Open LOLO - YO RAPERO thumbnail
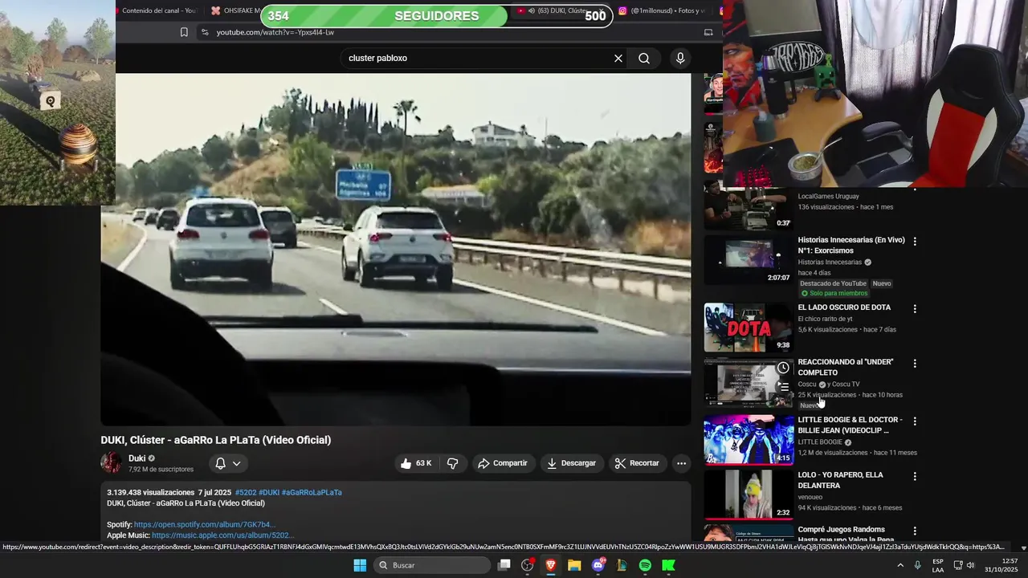 click(749, 495)
